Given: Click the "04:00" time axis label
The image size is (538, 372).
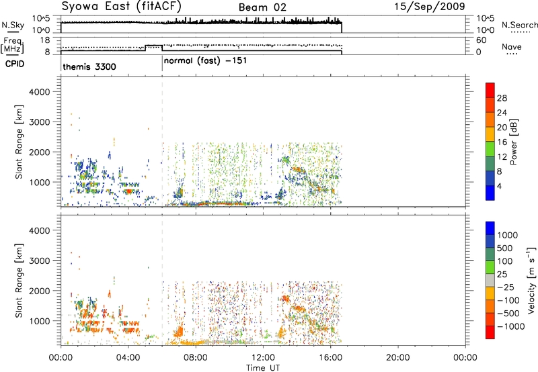Looking at the screenshot, I should pos(128,358).
